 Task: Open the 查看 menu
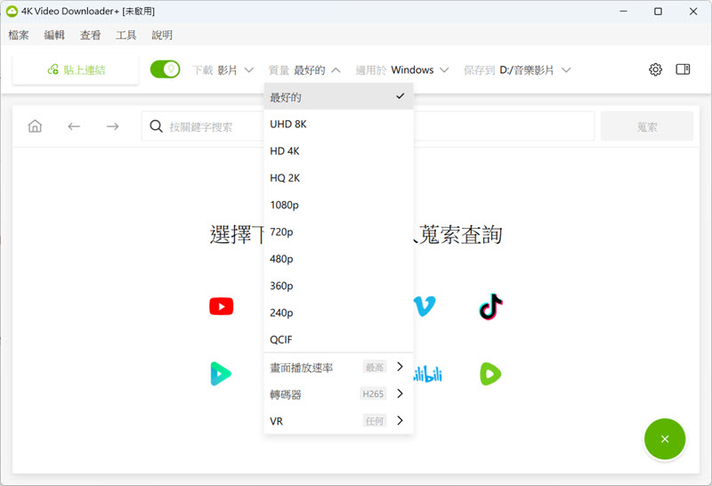click(91, 35)
